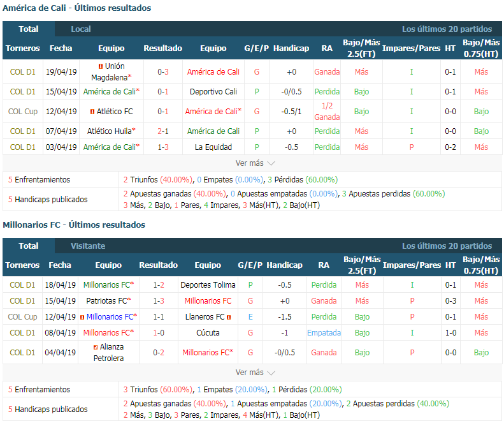This screenshot has height=421, width=504.
Task: Click América de Cali in the 19/04/19 row
Action: 213,72
